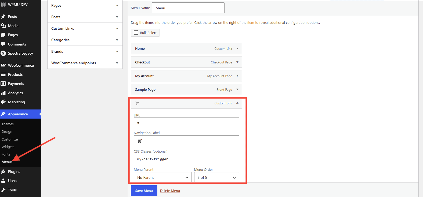The height and width of the screenshot is (197, 423).
Task: Click the URL input field
Action: [x=186, y=123]
